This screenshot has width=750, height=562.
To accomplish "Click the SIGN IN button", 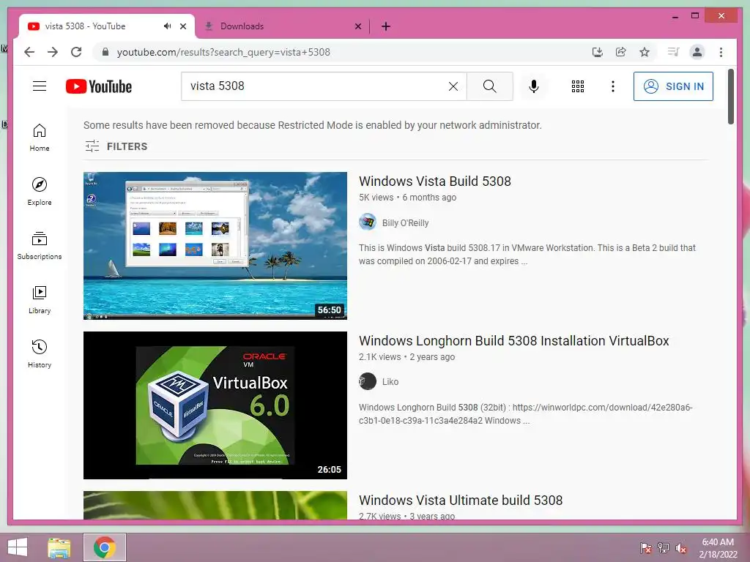I will click(x=673, y=86).
